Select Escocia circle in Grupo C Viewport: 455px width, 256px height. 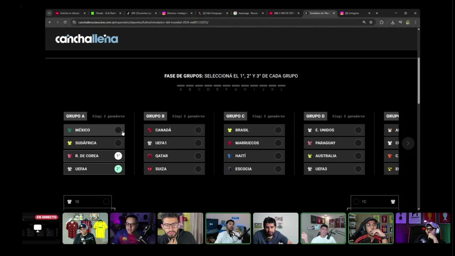tap(278, 169)
